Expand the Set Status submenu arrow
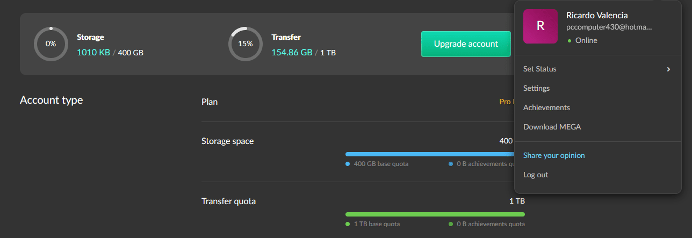The width and height of the screenshot is (692, 238). pos(669,69)
